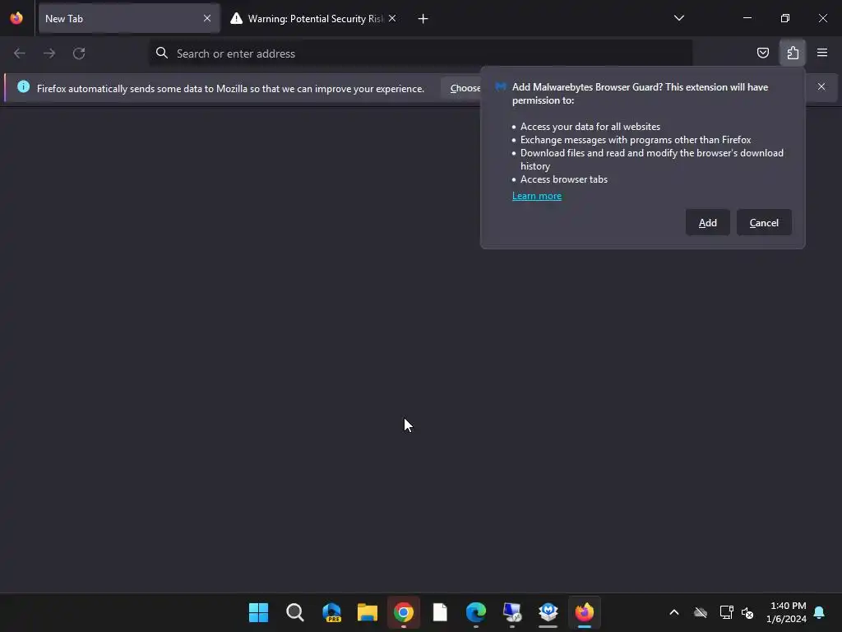Click the Save to Pocket icon
This screenshot has height=632, width=842.
[762, 53]
